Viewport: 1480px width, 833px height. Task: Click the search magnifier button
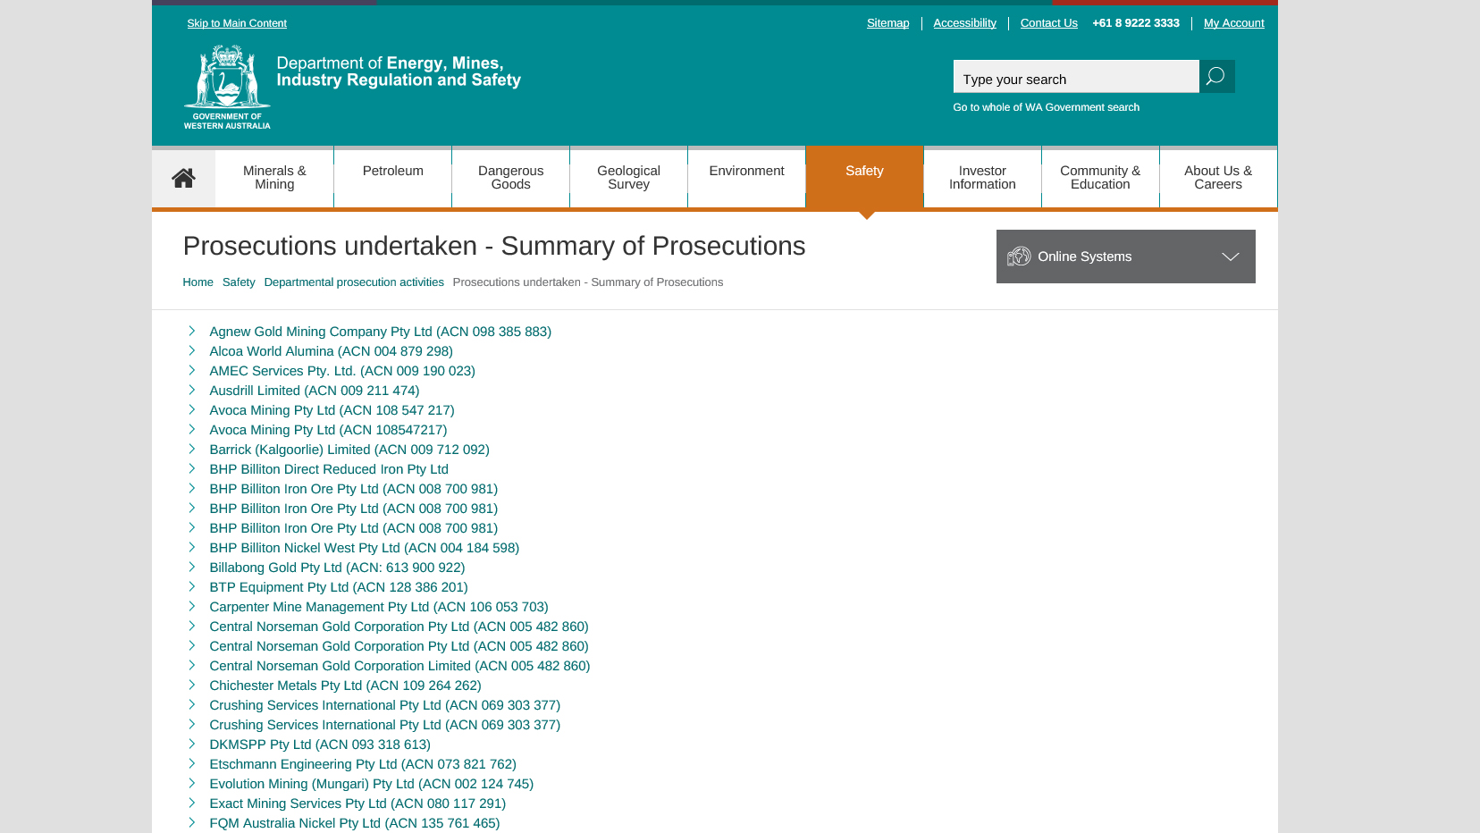(x=1216, y=76)
